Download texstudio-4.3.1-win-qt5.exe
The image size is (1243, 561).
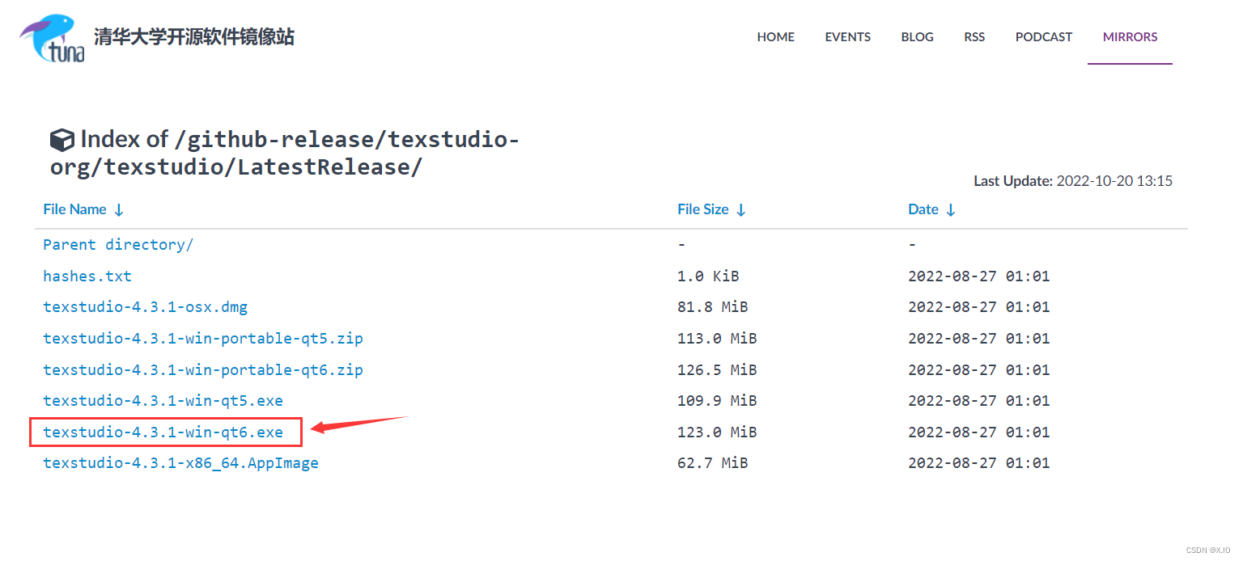tap(163, 401)
